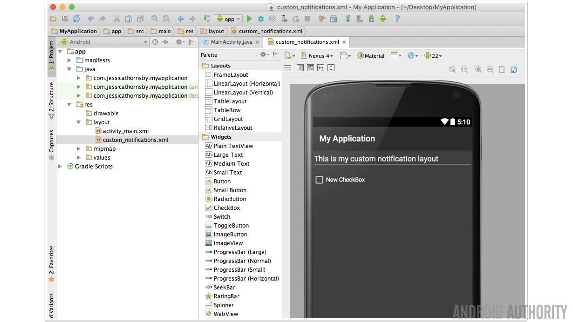The width and height of the screenshot is (573, 322).
Task: Click the layout breadcrumb in navigation bar
Action: pyautogui.click(x=216, y=31)
